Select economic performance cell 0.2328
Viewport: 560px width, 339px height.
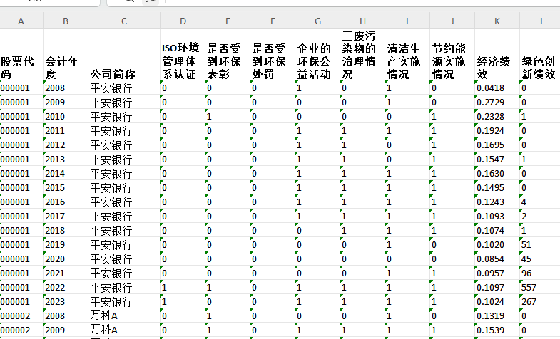(x=497, y=116)
